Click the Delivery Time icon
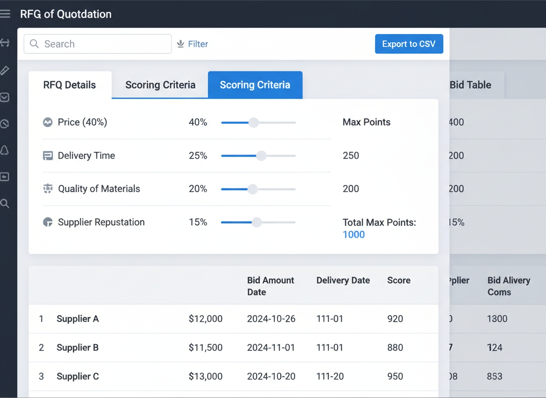 click(x=47, y=156)
